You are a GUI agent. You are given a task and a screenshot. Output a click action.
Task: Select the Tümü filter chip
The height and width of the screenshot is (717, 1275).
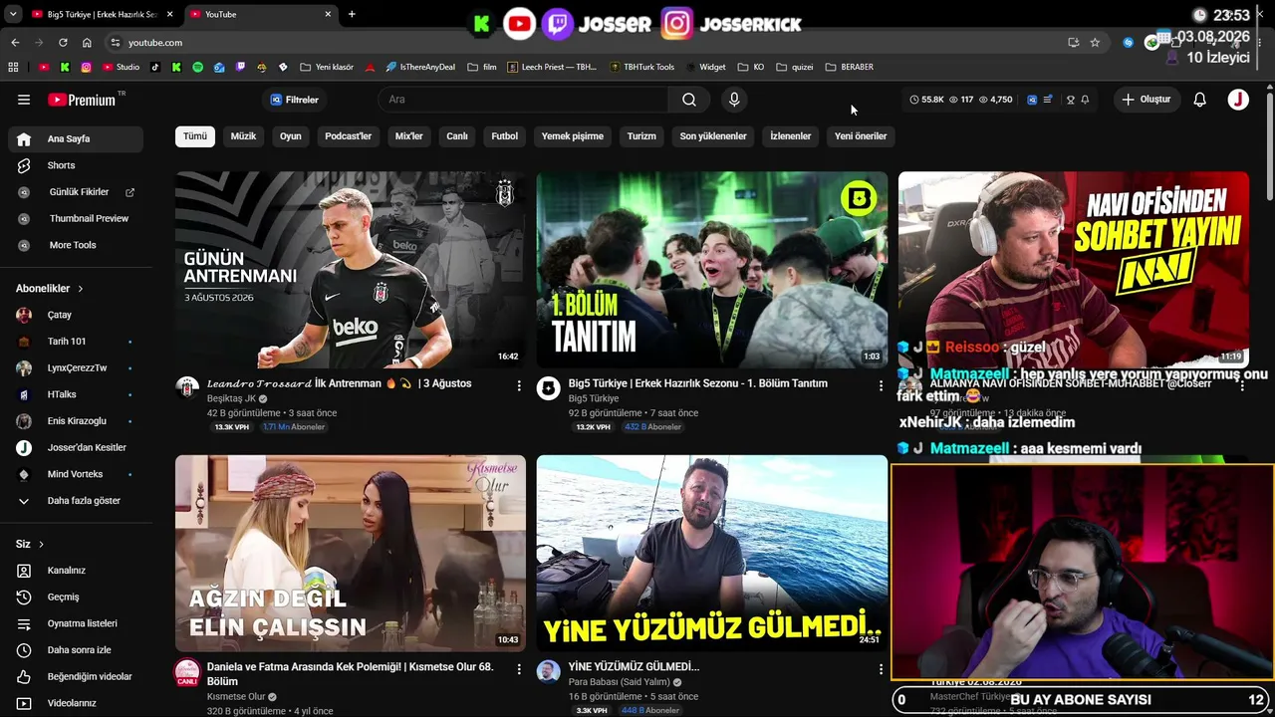(x=195, y=136)
